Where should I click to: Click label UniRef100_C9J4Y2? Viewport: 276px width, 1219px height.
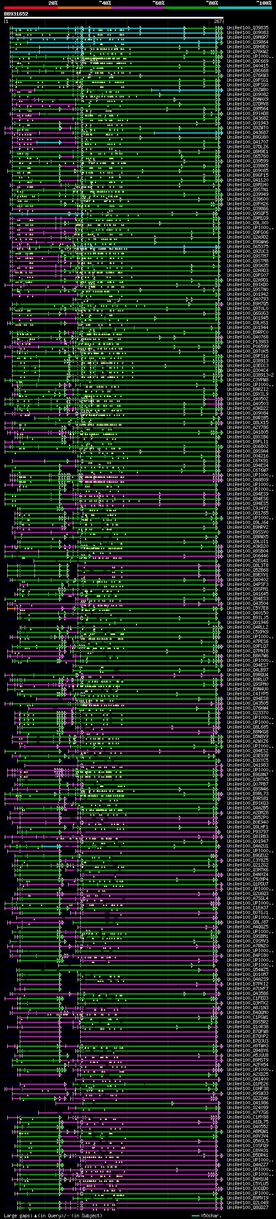(248, 508)
